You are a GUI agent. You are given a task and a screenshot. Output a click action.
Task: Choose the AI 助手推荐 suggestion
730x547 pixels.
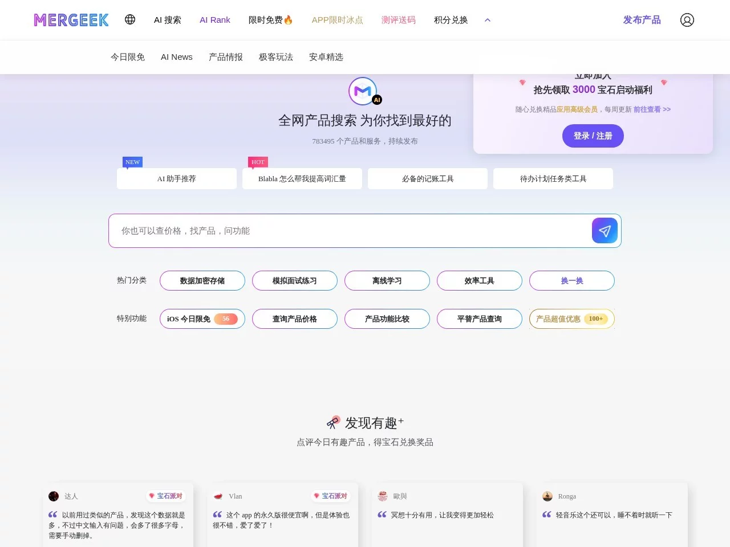(x=177, y=179)
